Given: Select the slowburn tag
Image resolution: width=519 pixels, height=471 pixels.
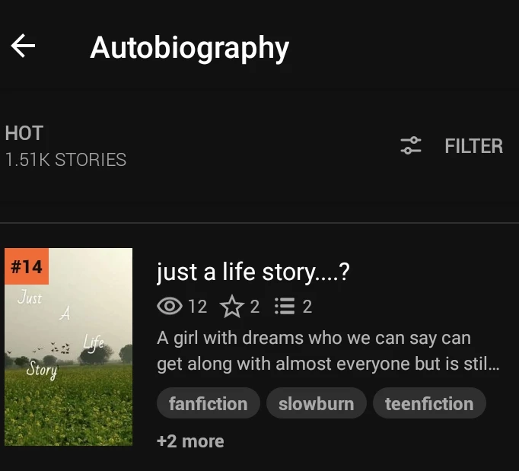Looking at the screenshot, I should point(316,403).
